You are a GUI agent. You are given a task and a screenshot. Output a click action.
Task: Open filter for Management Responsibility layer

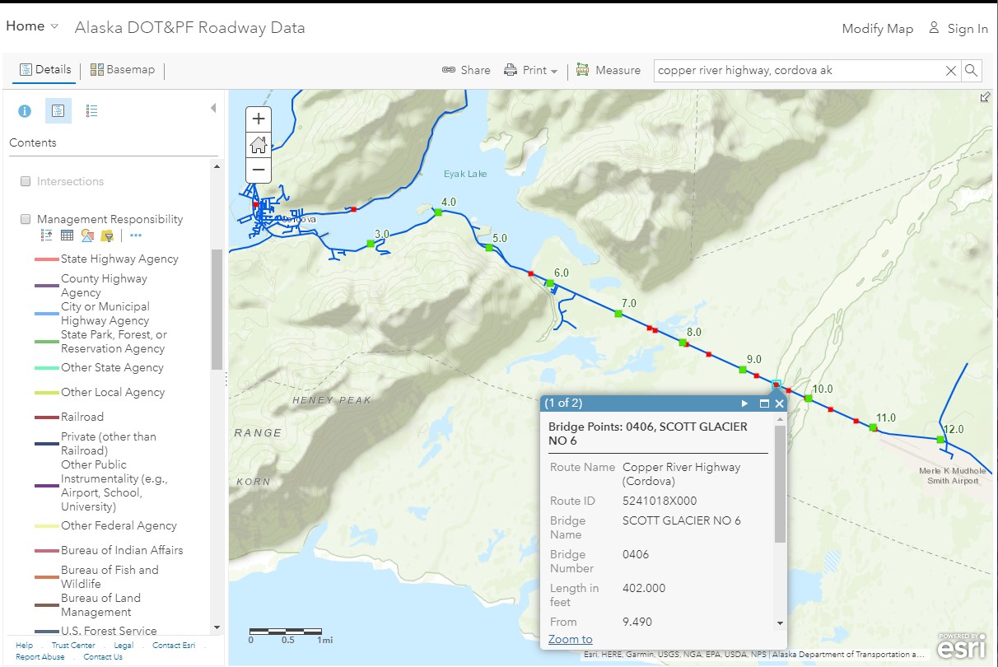[107, 236]
